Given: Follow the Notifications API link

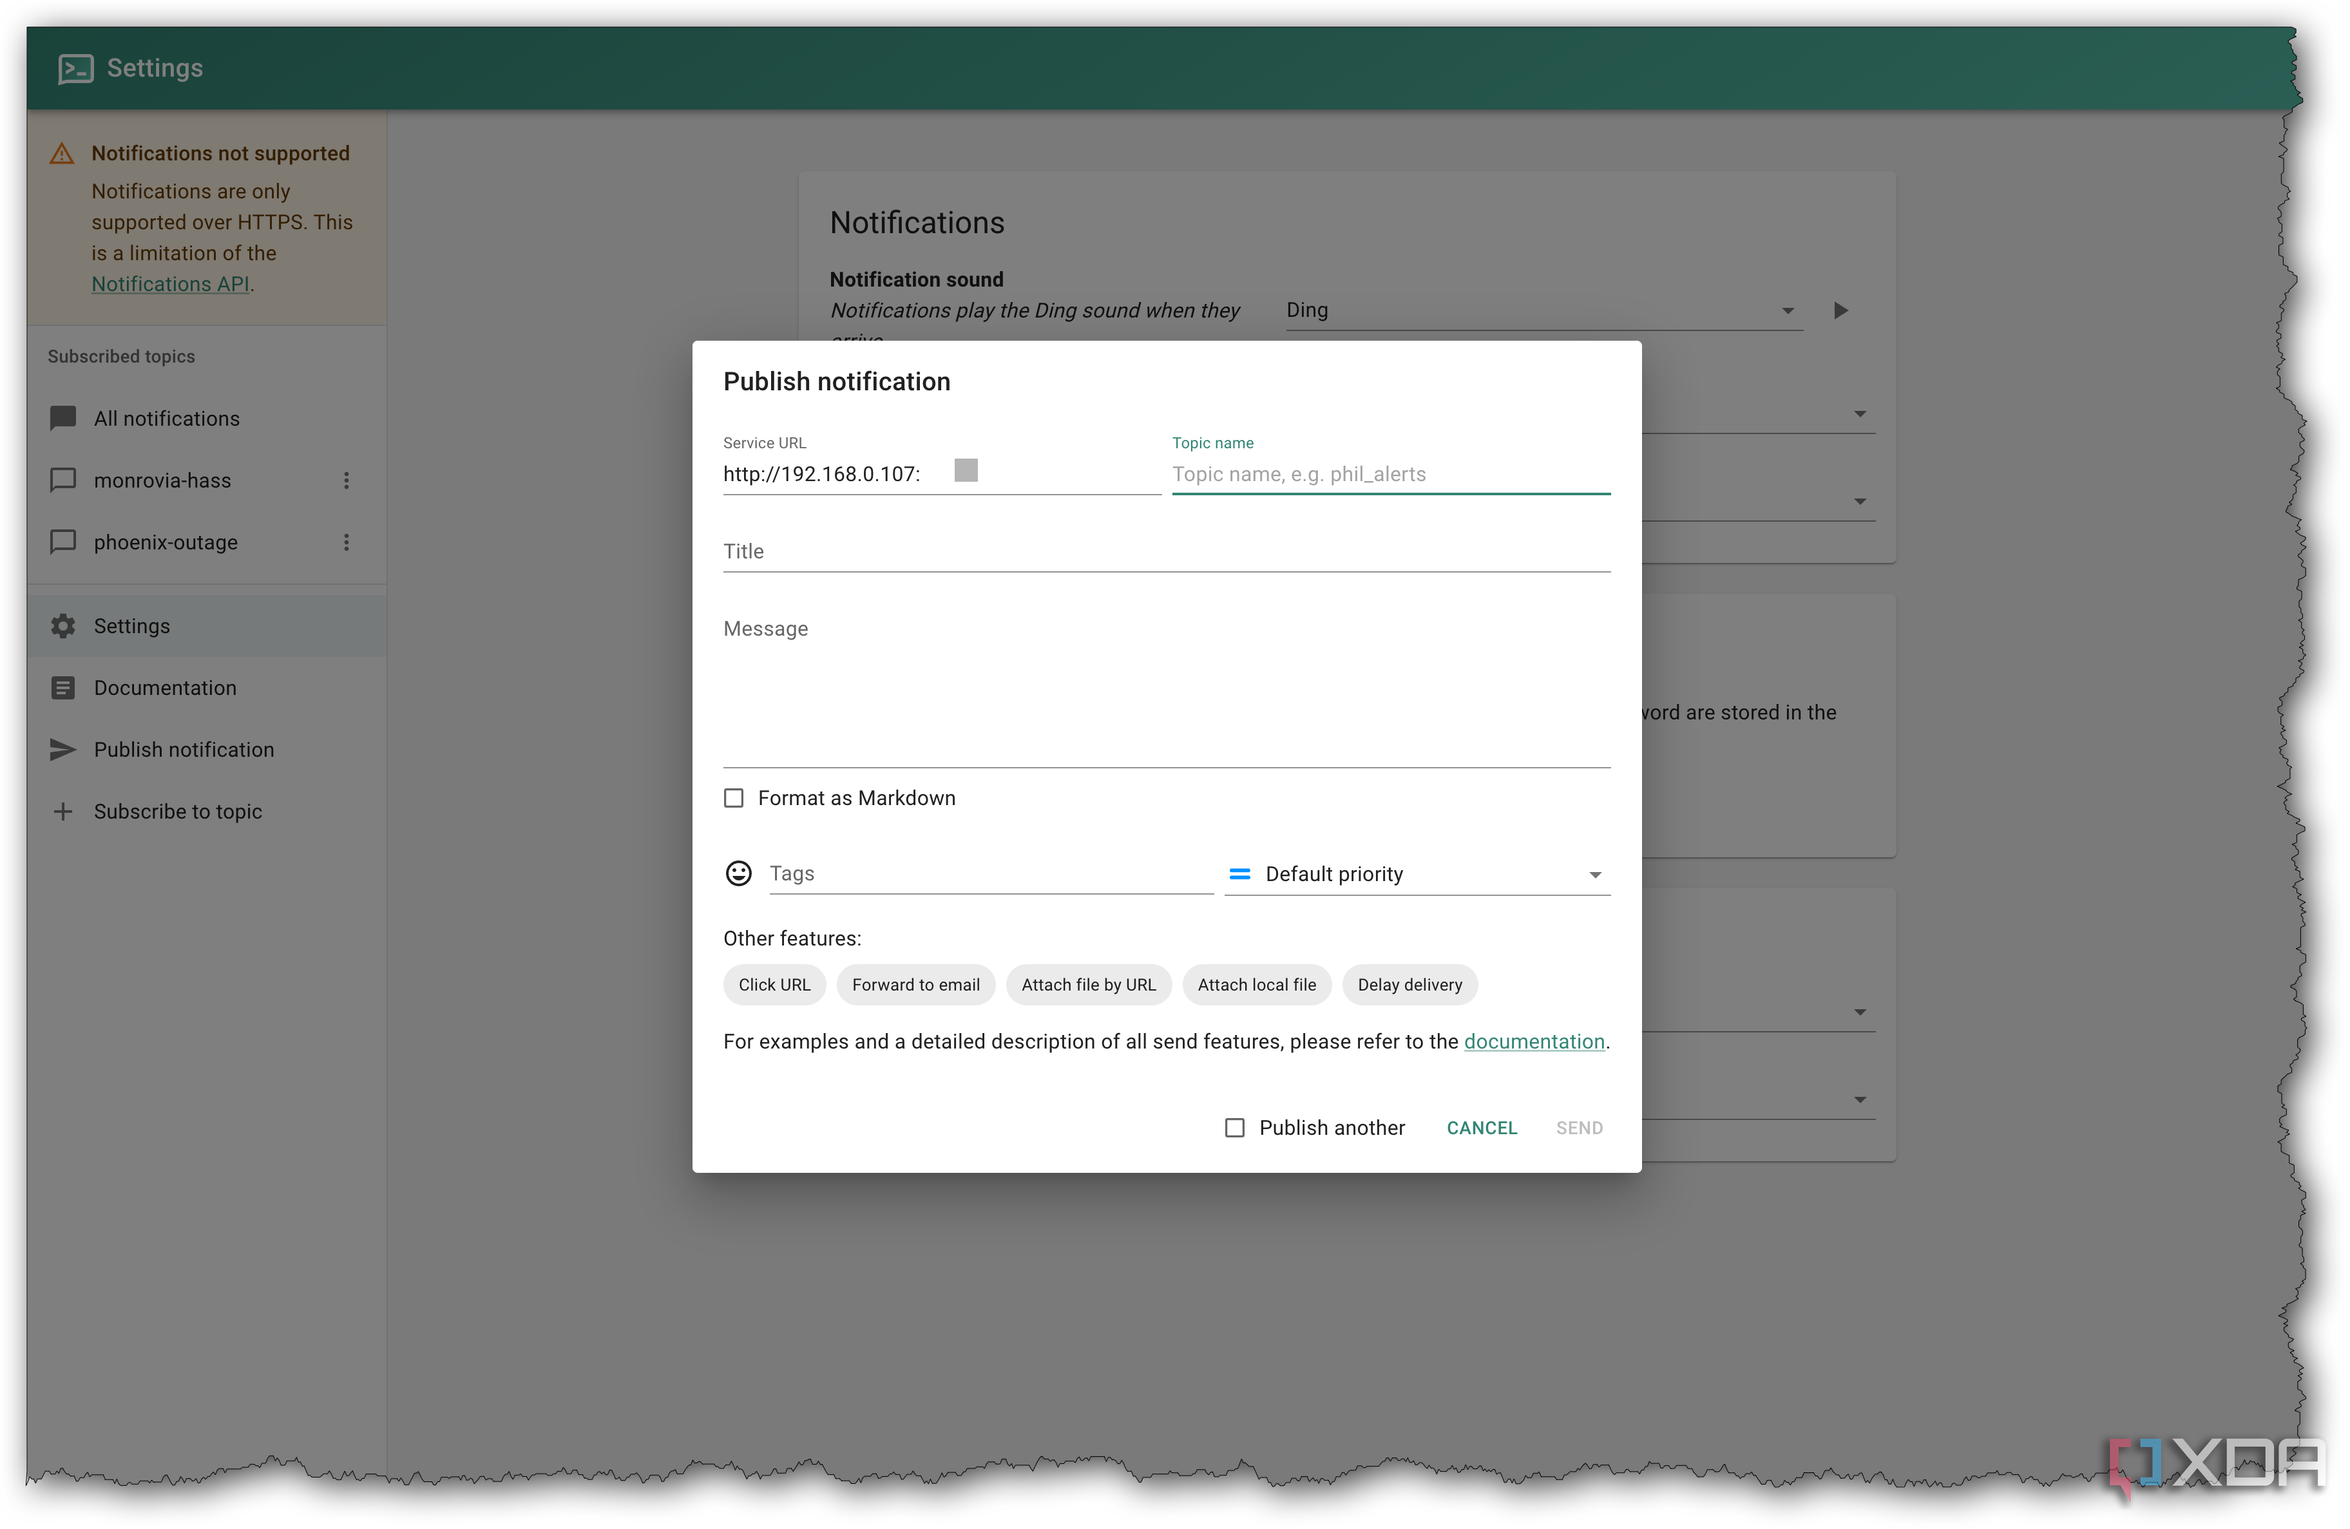Looking at the screenshot, I should point(170,284).
